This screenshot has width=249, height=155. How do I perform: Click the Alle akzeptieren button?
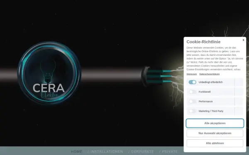[215, 123]
